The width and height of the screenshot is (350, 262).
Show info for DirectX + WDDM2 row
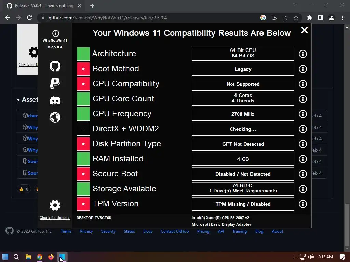tap(303, 129)
